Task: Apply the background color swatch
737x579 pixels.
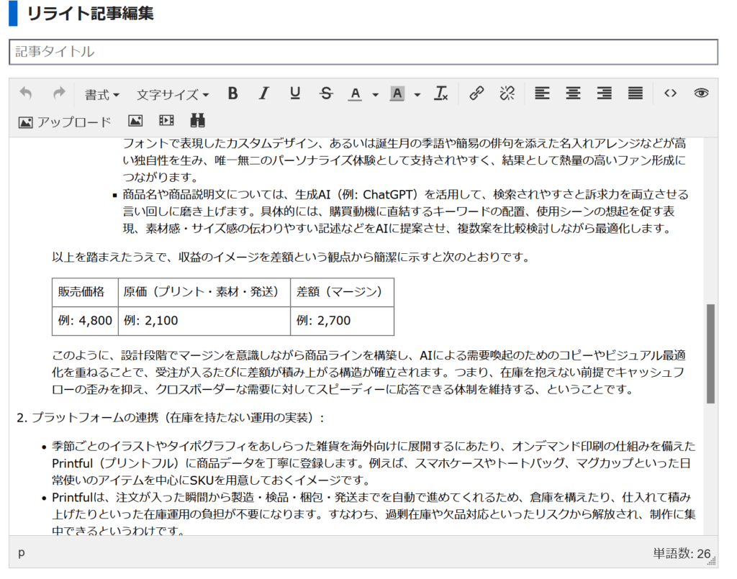Action: [x=397, y=94]
